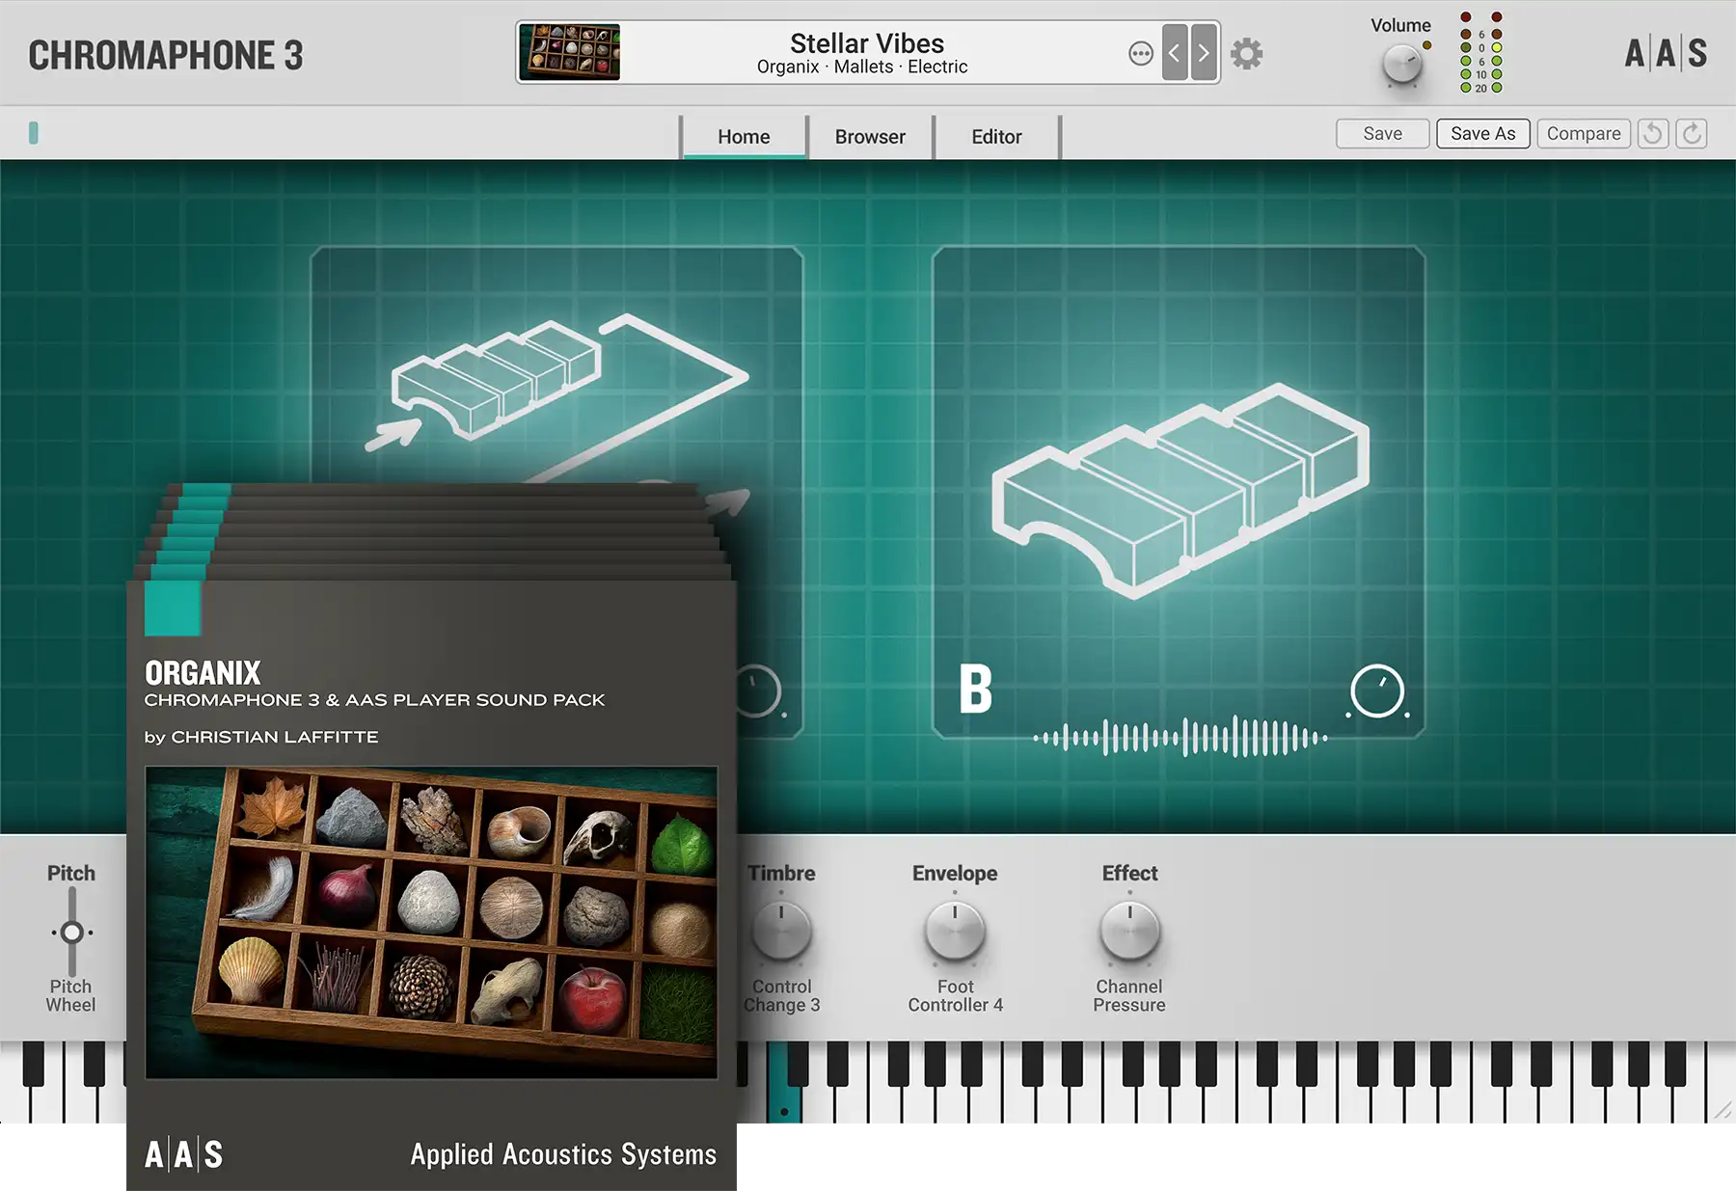
Task: Click the Pitch Wheel assignment label
Action: click(70, 995)
